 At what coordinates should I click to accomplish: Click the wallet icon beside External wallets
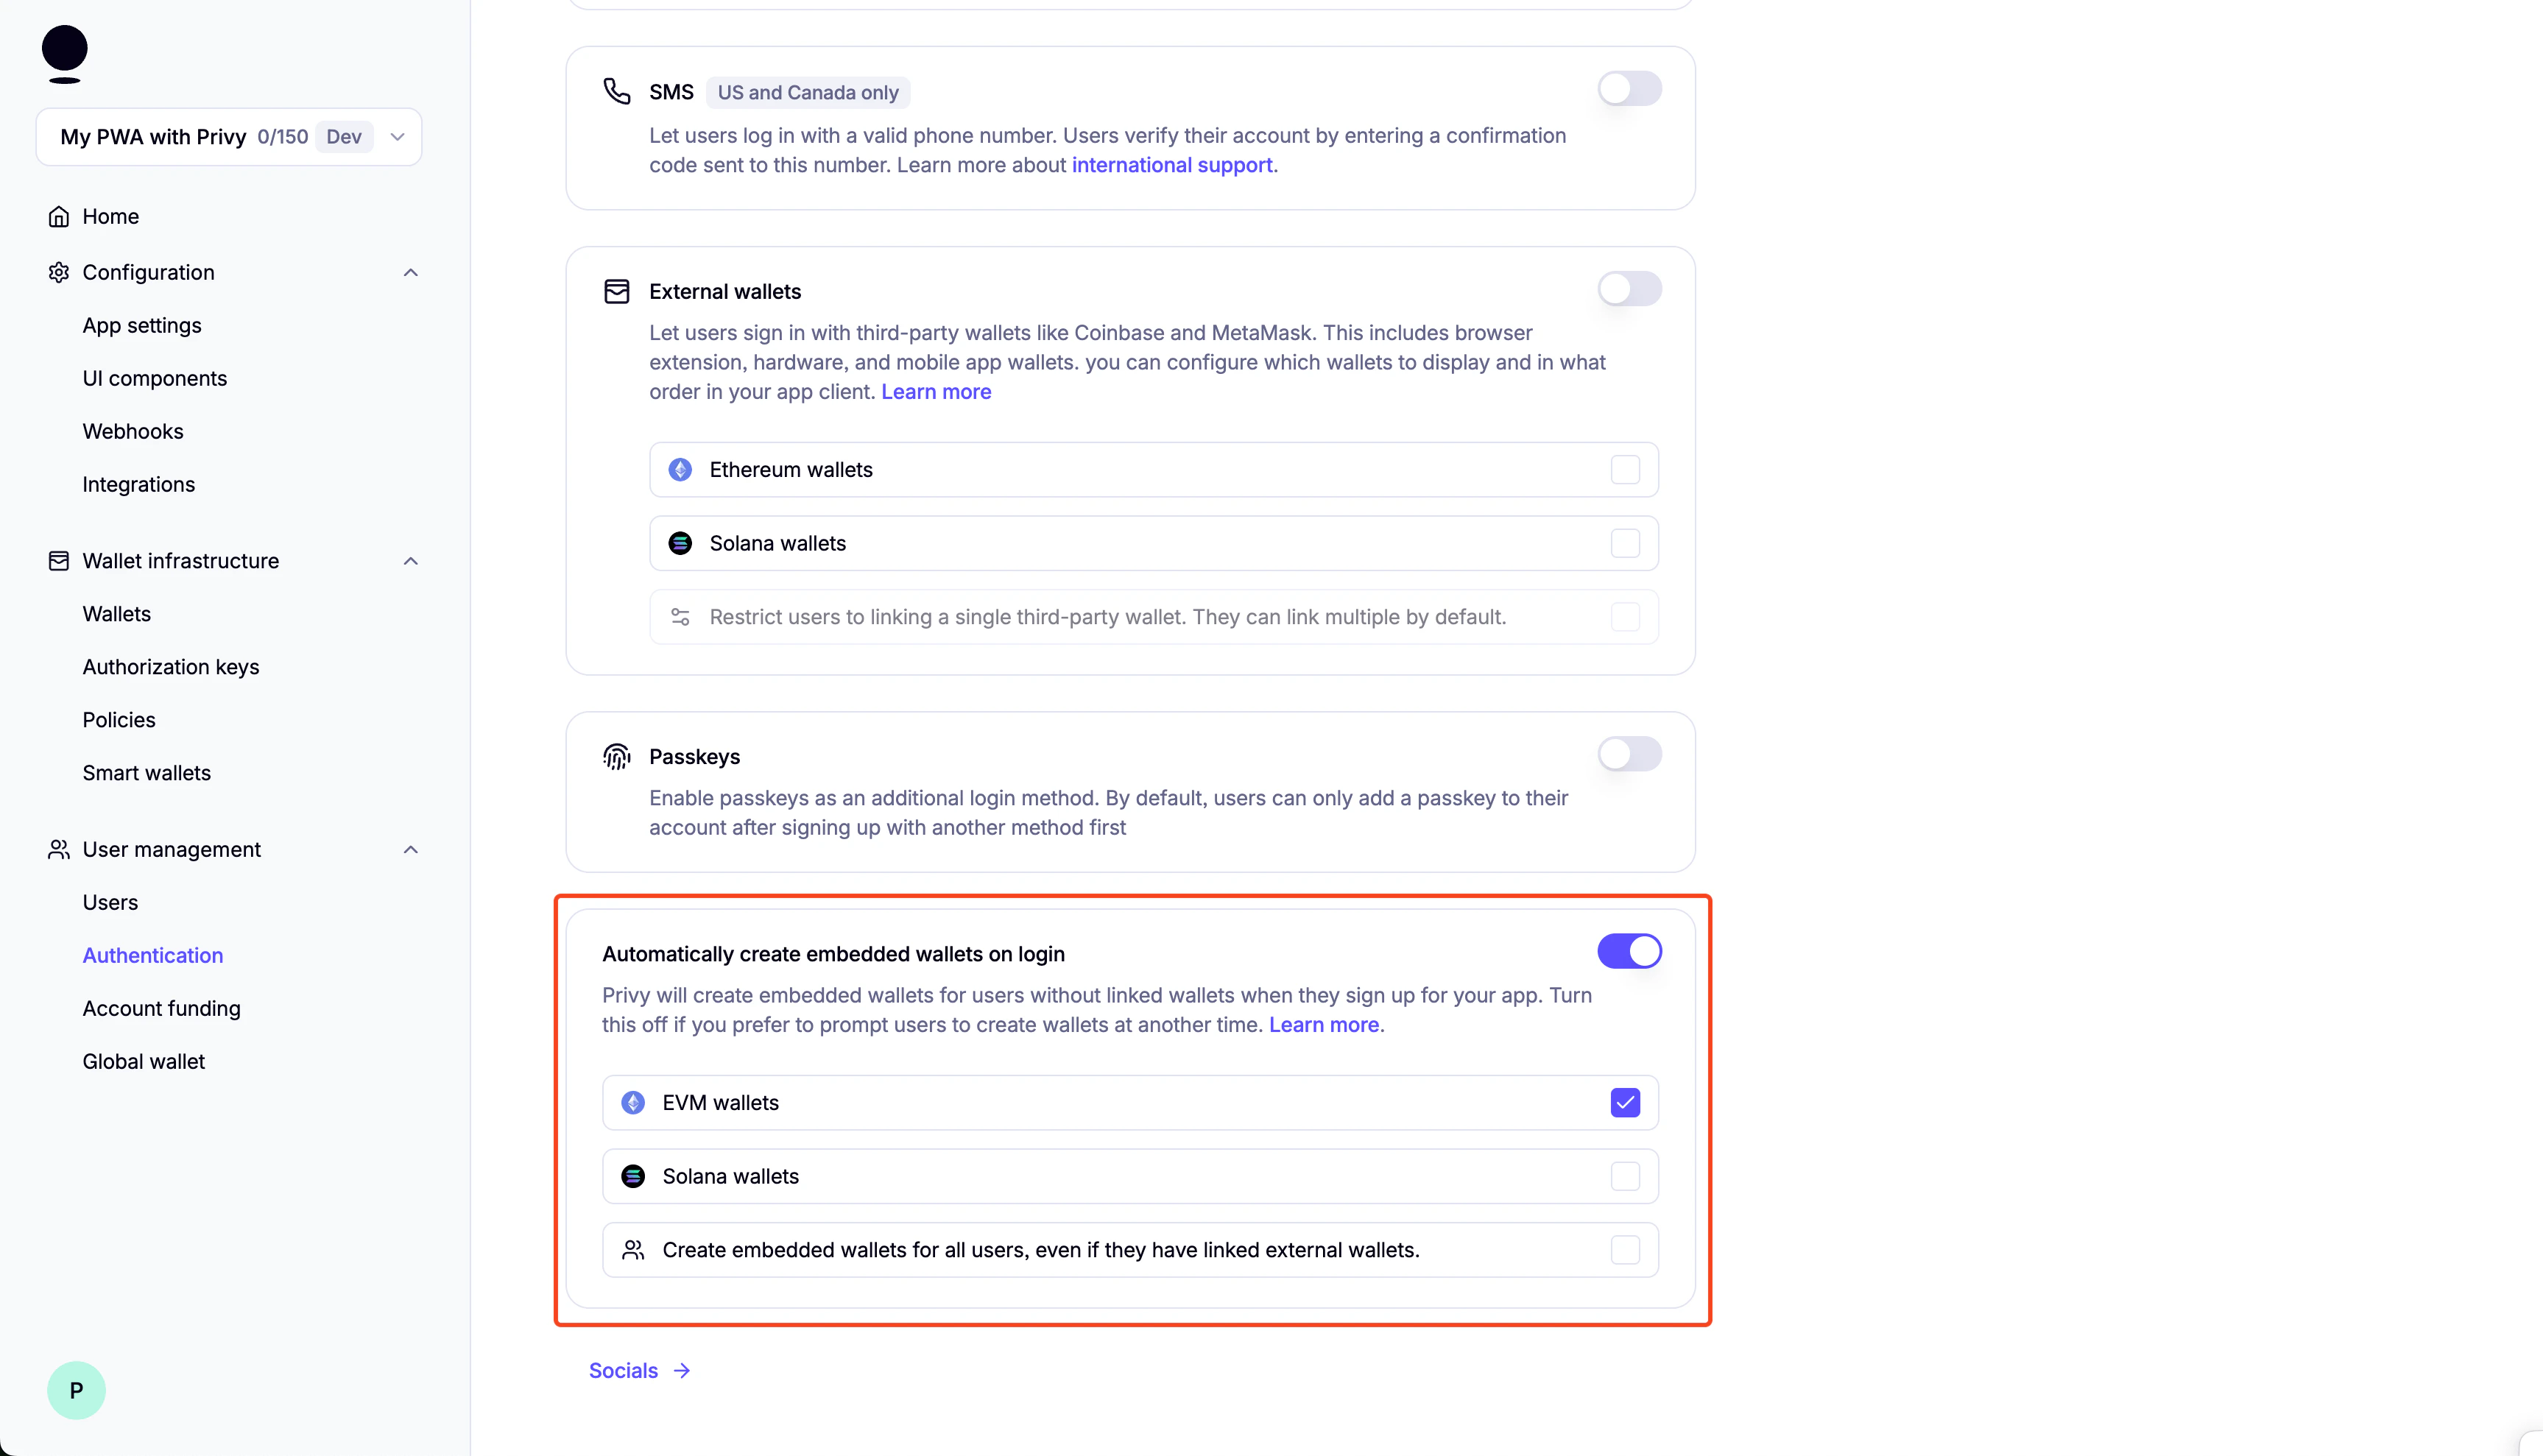click(616, 291)
